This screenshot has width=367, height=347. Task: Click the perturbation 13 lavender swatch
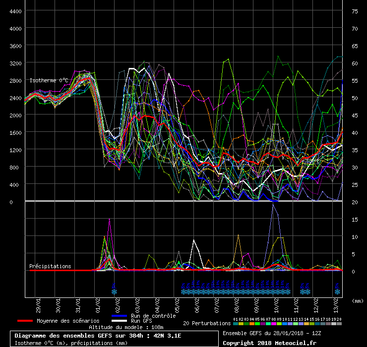[301, 324]
